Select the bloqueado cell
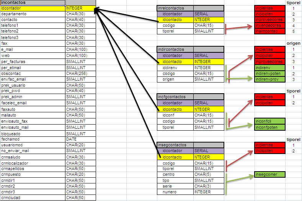 tap(33, 134)
